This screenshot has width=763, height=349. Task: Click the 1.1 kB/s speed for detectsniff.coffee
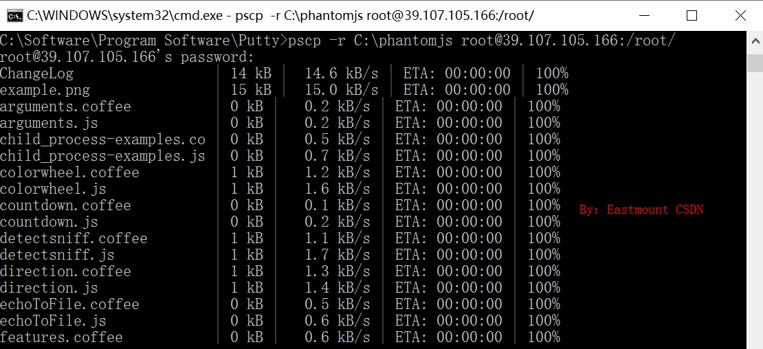point(338,238)
